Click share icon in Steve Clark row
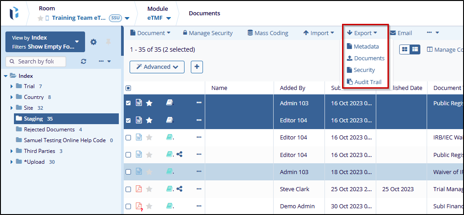The width and height of the screenshot is (464, 215). [180, 189]
